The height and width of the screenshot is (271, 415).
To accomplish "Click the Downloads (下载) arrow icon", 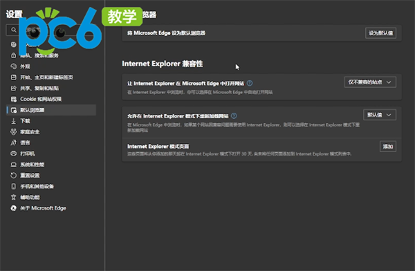I will [14, 121].
